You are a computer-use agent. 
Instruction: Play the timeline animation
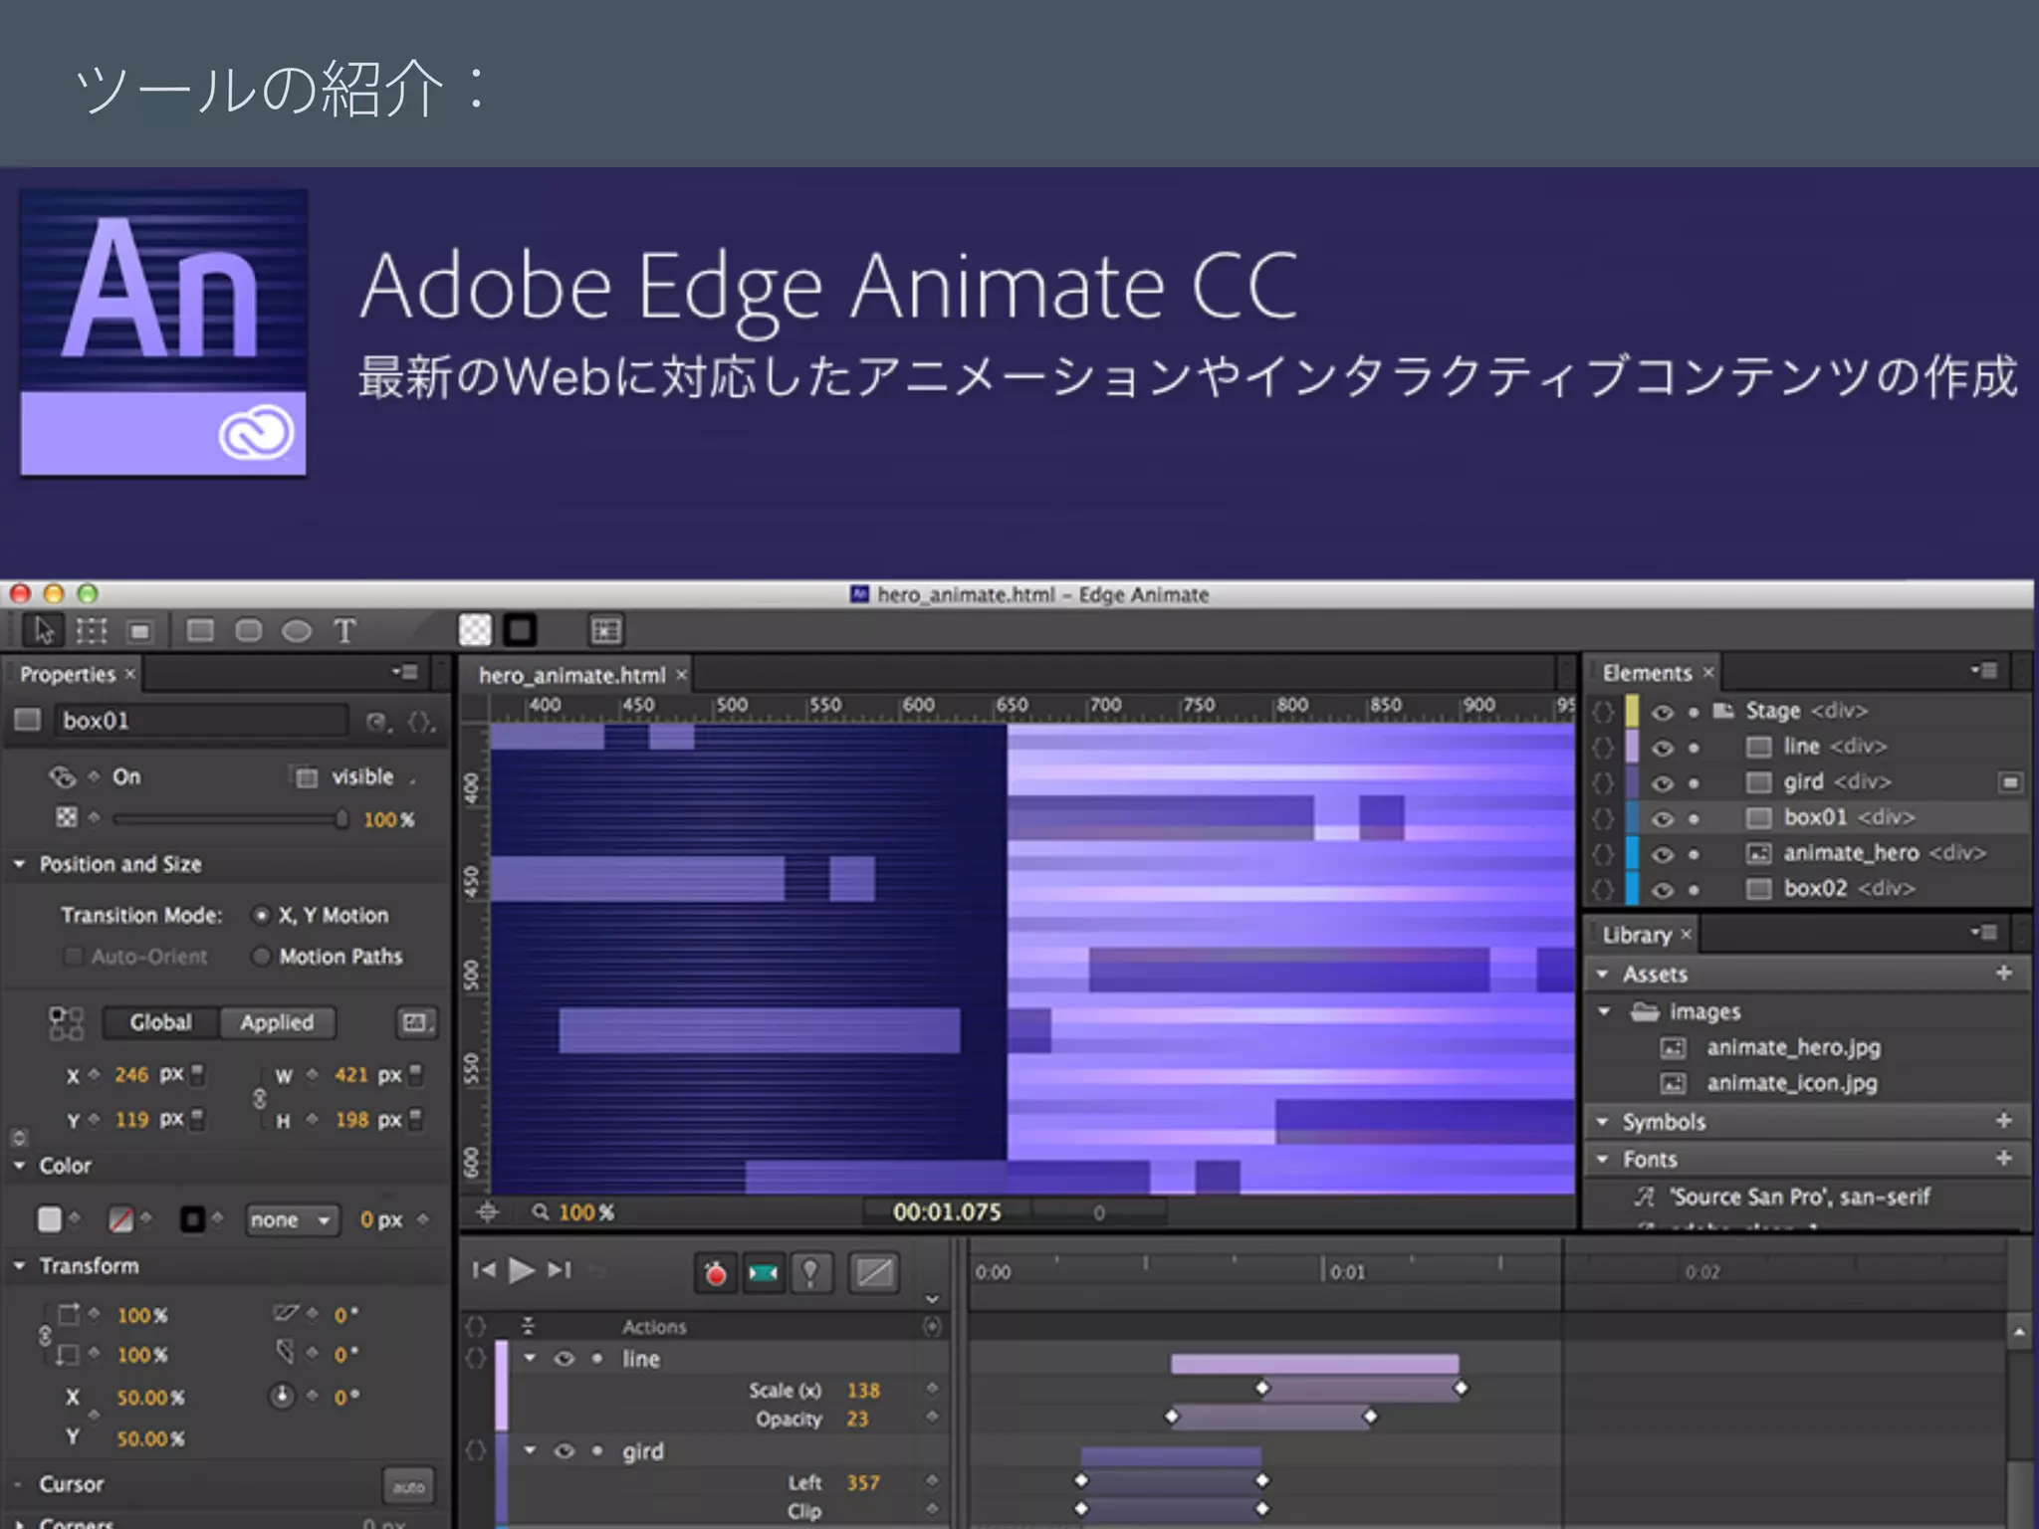[x=521, y=1269]
